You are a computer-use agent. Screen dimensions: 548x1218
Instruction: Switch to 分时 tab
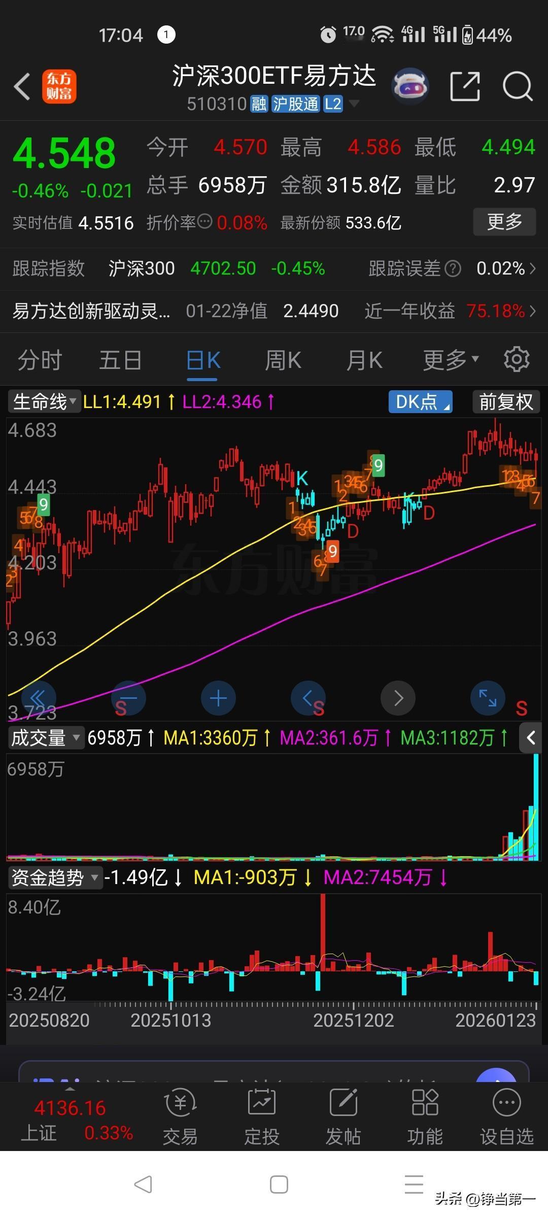pyautogui.click(x=40, y=360)
